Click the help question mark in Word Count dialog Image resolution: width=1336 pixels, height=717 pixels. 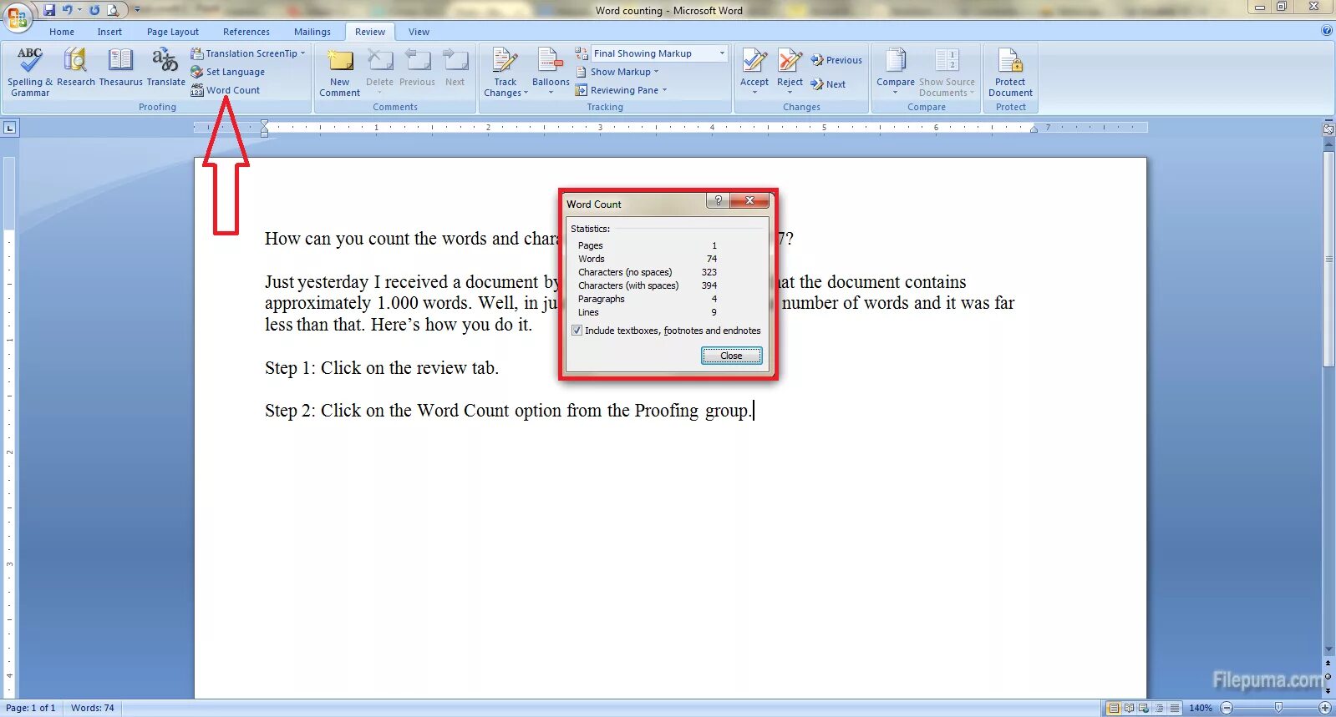click(x=718, y=200)
